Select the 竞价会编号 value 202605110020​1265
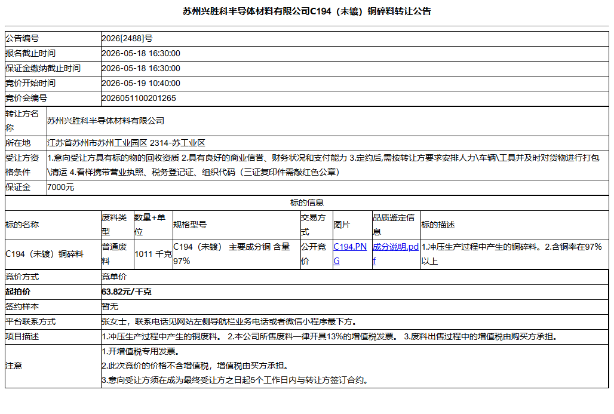The image size is (614, 414). pyautogui.click(x=139, y=99)
